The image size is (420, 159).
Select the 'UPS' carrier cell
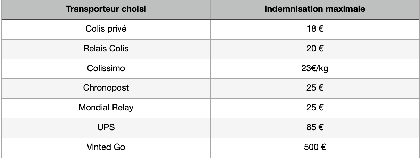(x=106, y=127)
